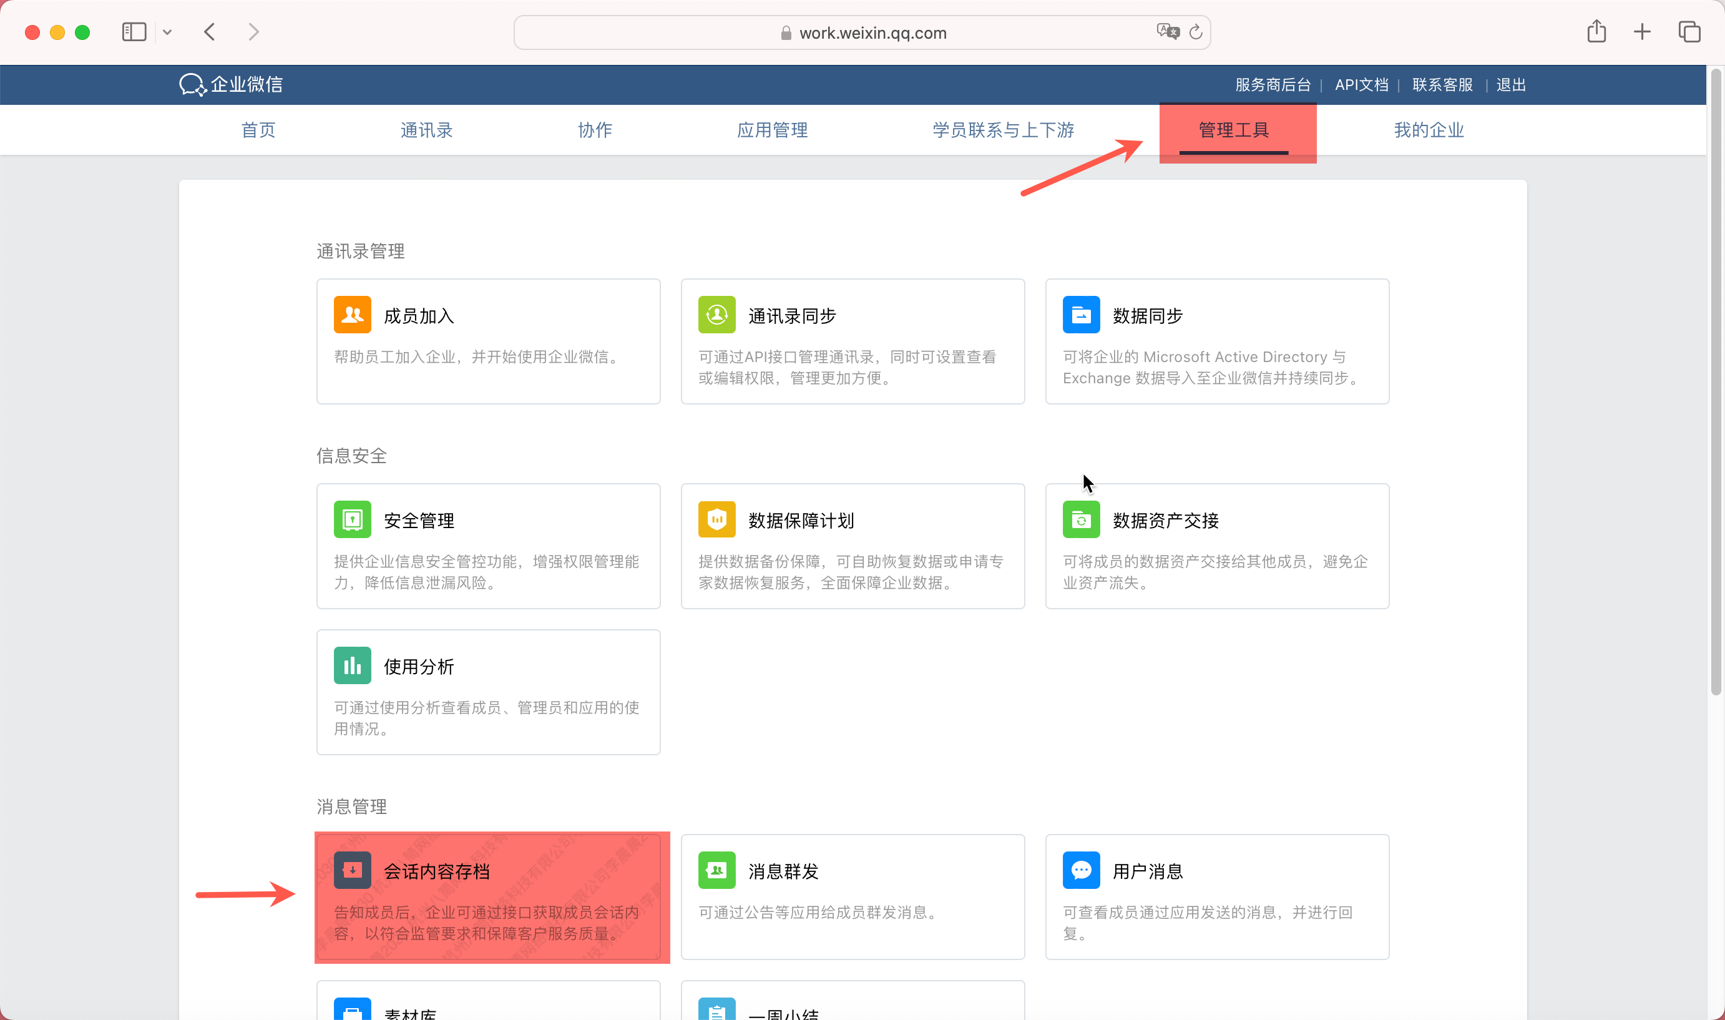1725x1020 pixels.
Task: Click the 用户消息 blue chat bubble icon
Action: tap(1082, 870)
